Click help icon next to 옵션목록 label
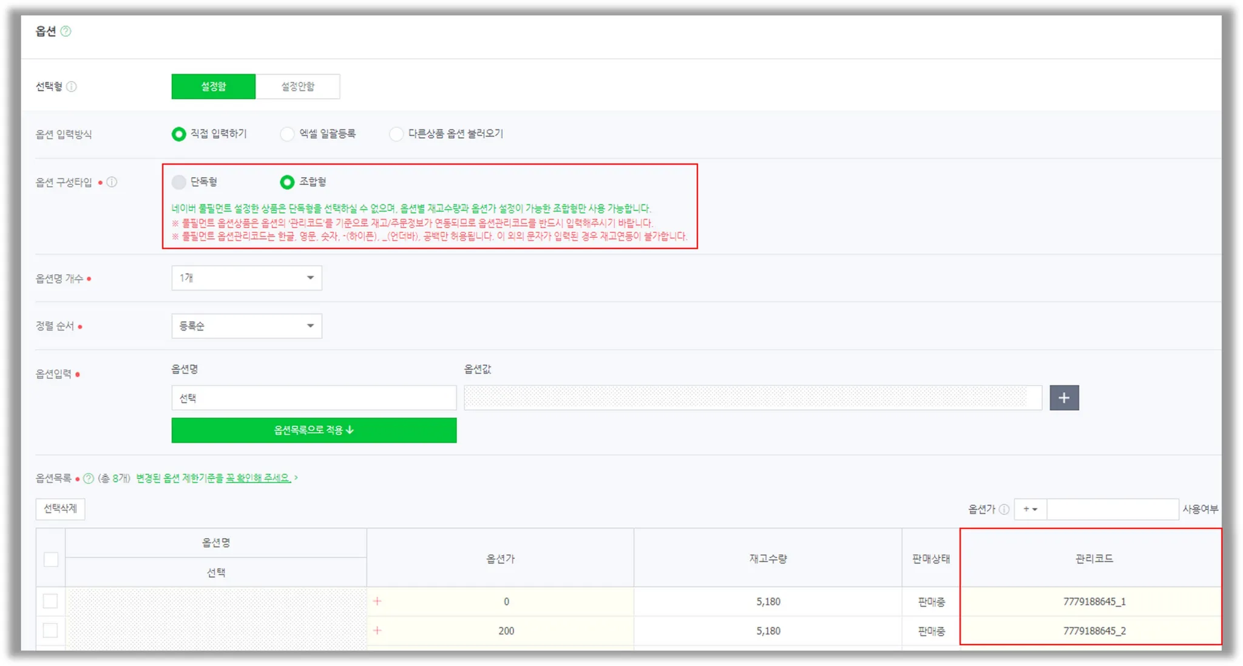Viewport: 1243px width, 666px height. (x=89, y=478)
